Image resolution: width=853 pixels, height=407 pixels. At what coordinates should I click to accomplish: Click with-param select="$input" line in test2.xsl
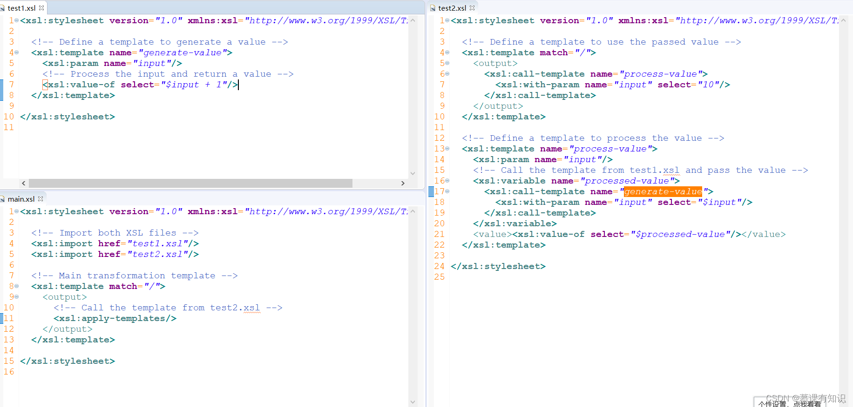click(624, 202)
